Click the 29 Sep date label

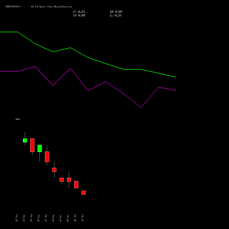tap(53, 218)
